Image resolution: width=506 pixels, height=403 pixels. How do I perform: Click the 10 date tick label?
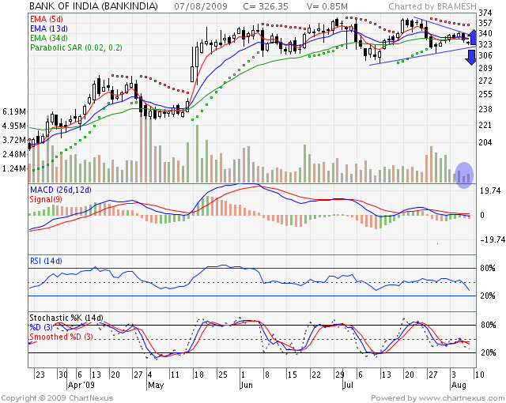pyautogui.click(x=480, y=375)
